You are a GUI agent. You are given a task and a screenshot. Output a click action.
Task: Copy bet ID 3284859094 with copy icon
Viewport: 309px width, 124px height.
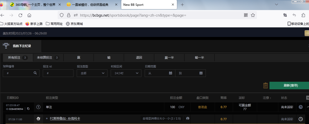coord(28,109)
